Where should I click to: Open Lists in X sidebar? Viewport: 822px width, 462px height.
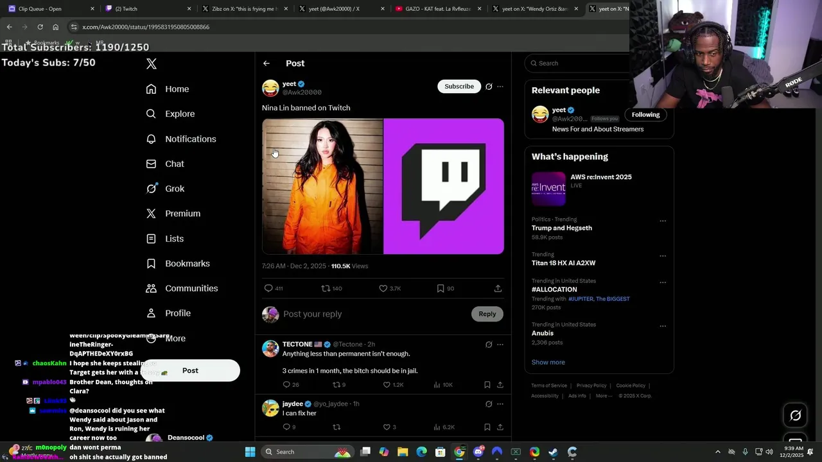[165, 239]
